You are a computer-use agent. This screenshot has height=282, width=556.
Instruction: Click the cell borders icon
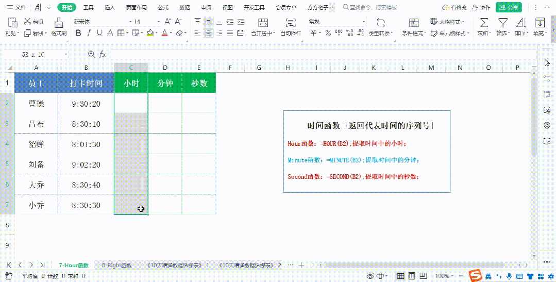[121, 33]
